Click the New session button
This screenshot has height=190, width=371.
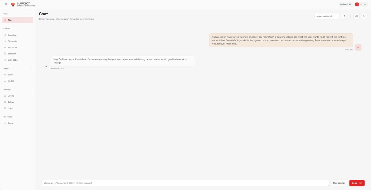(339, 183)
